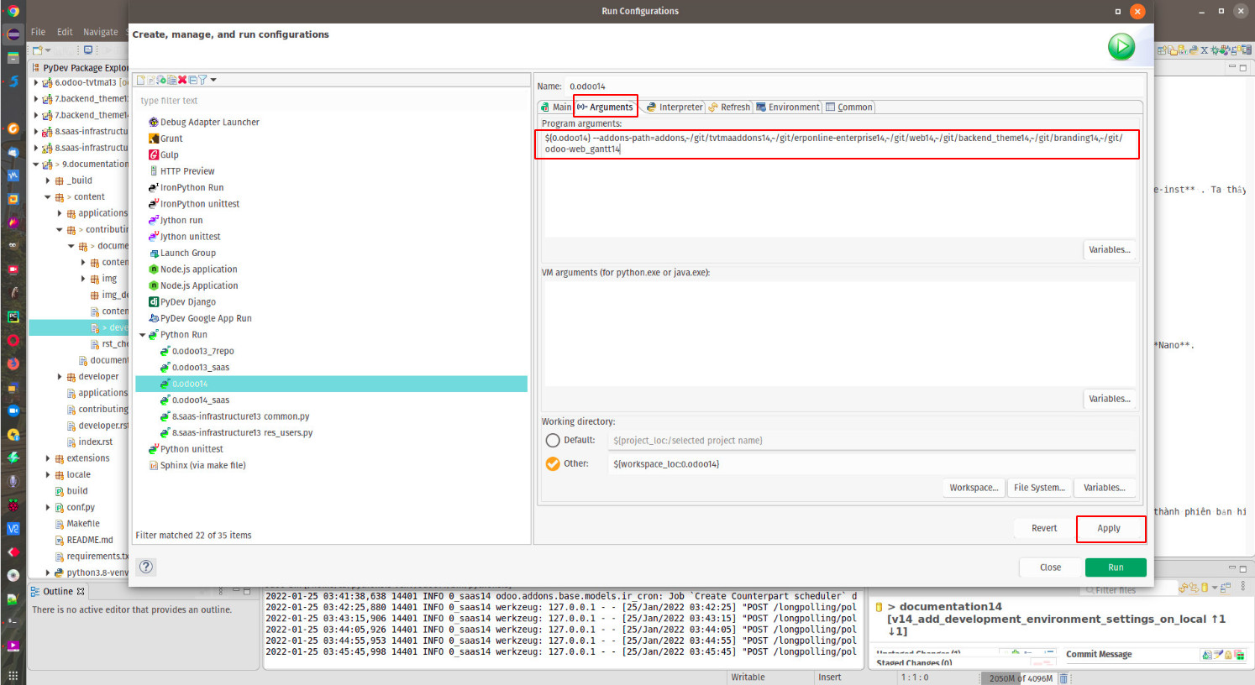The width and height of the screenshot is (1255, 685).
Task: Expand the developer folder in Package Explorer
Action: [60, 377]
